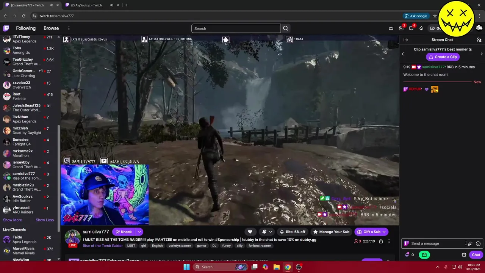Reload the page

tap(23, 16)
